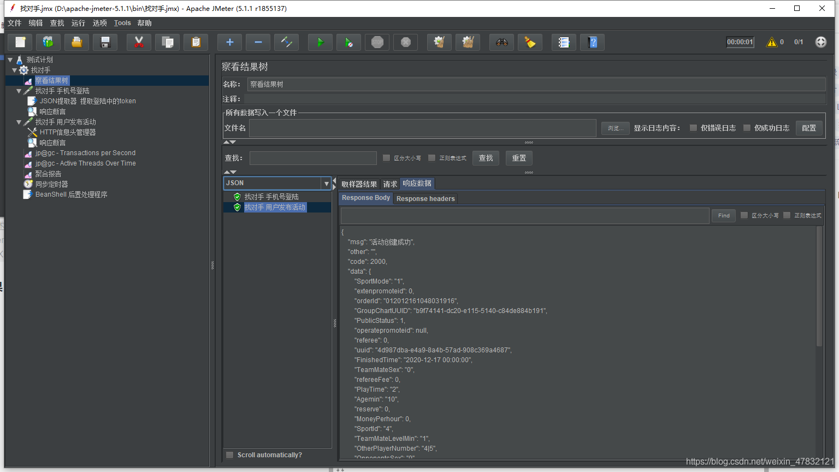This screenshot has width=839, height=472.
Task: Open the 编辑 menu
Action: pyautogui.click(x=36, y=23)
